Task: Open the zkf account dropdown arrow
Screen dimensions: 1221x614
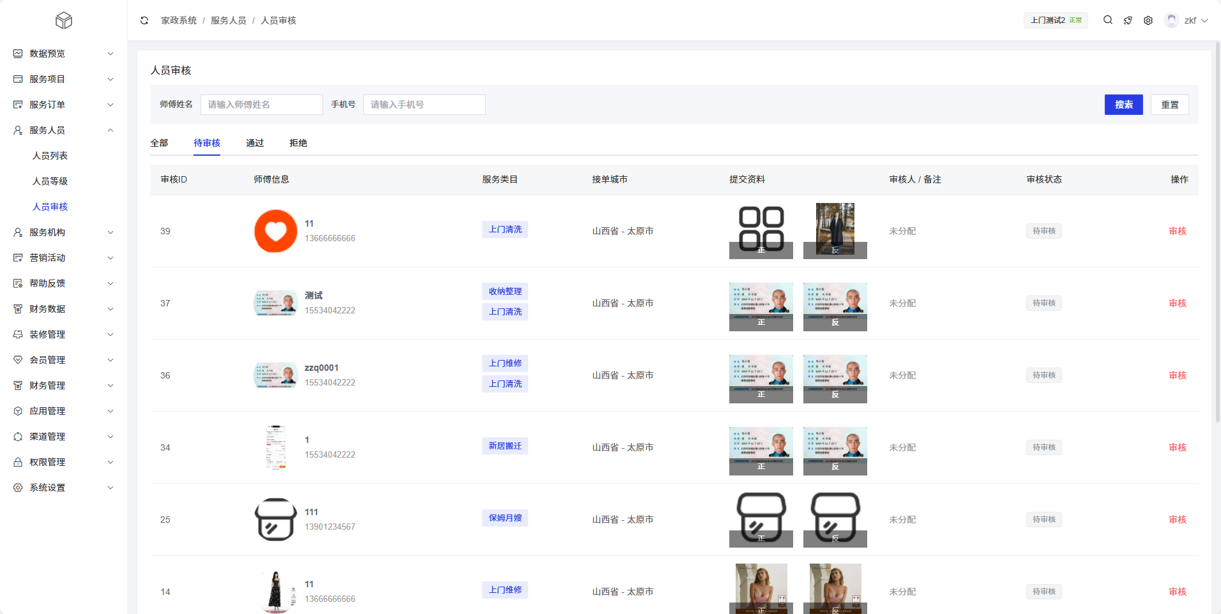Action: pos(1204,20)
